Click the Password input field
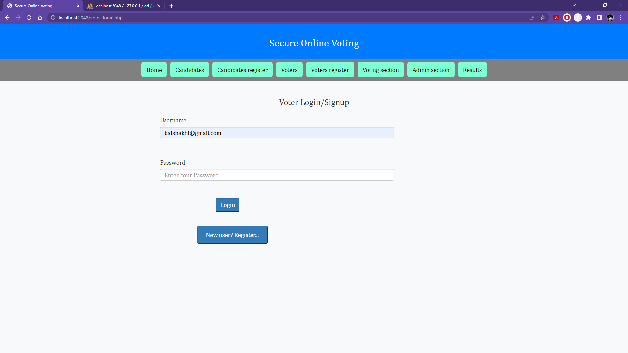Viewport: 628px width, 353px height. [277, 175]
